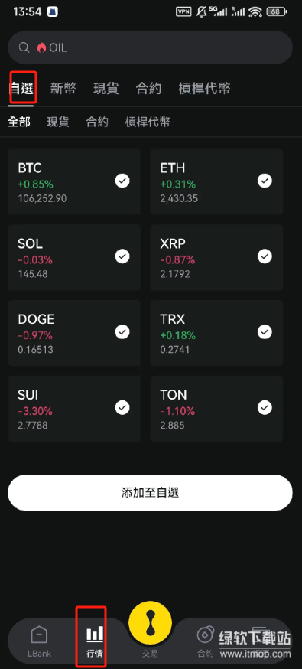Uncheck the ETH checkmark

point(265,181)
